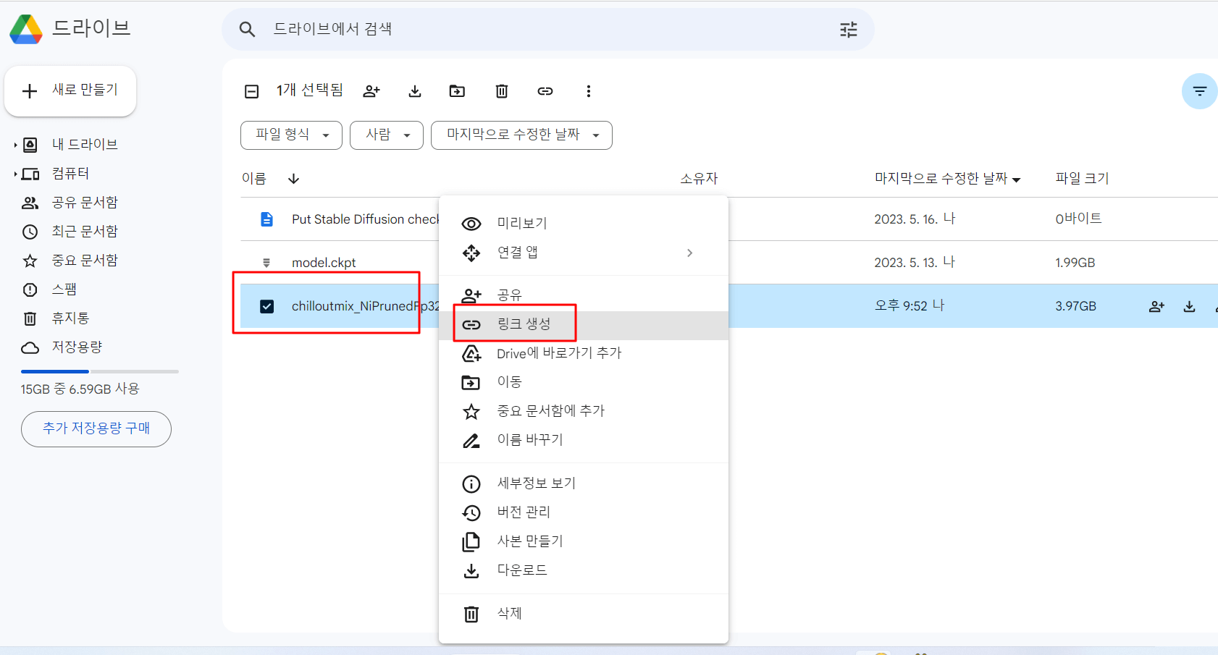This screenshot has height=655, width=1218.
Task: Choose 미리보기 from context menu
Action: 584,224
